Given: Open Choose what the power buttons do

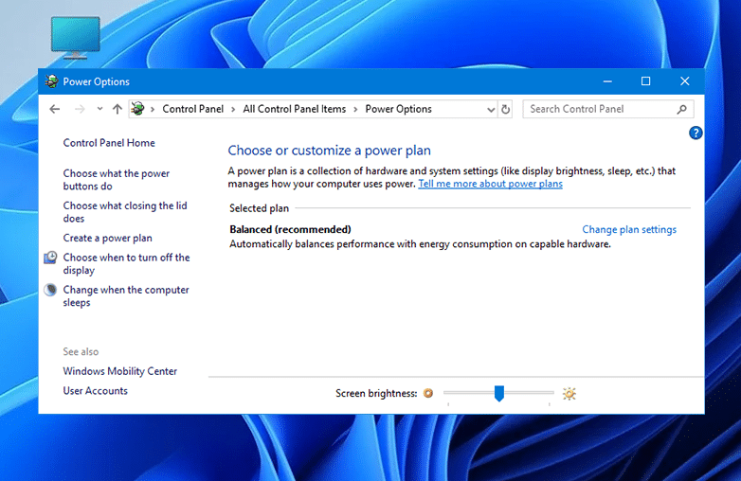Looking at the screenshot, I should point(117,180).
